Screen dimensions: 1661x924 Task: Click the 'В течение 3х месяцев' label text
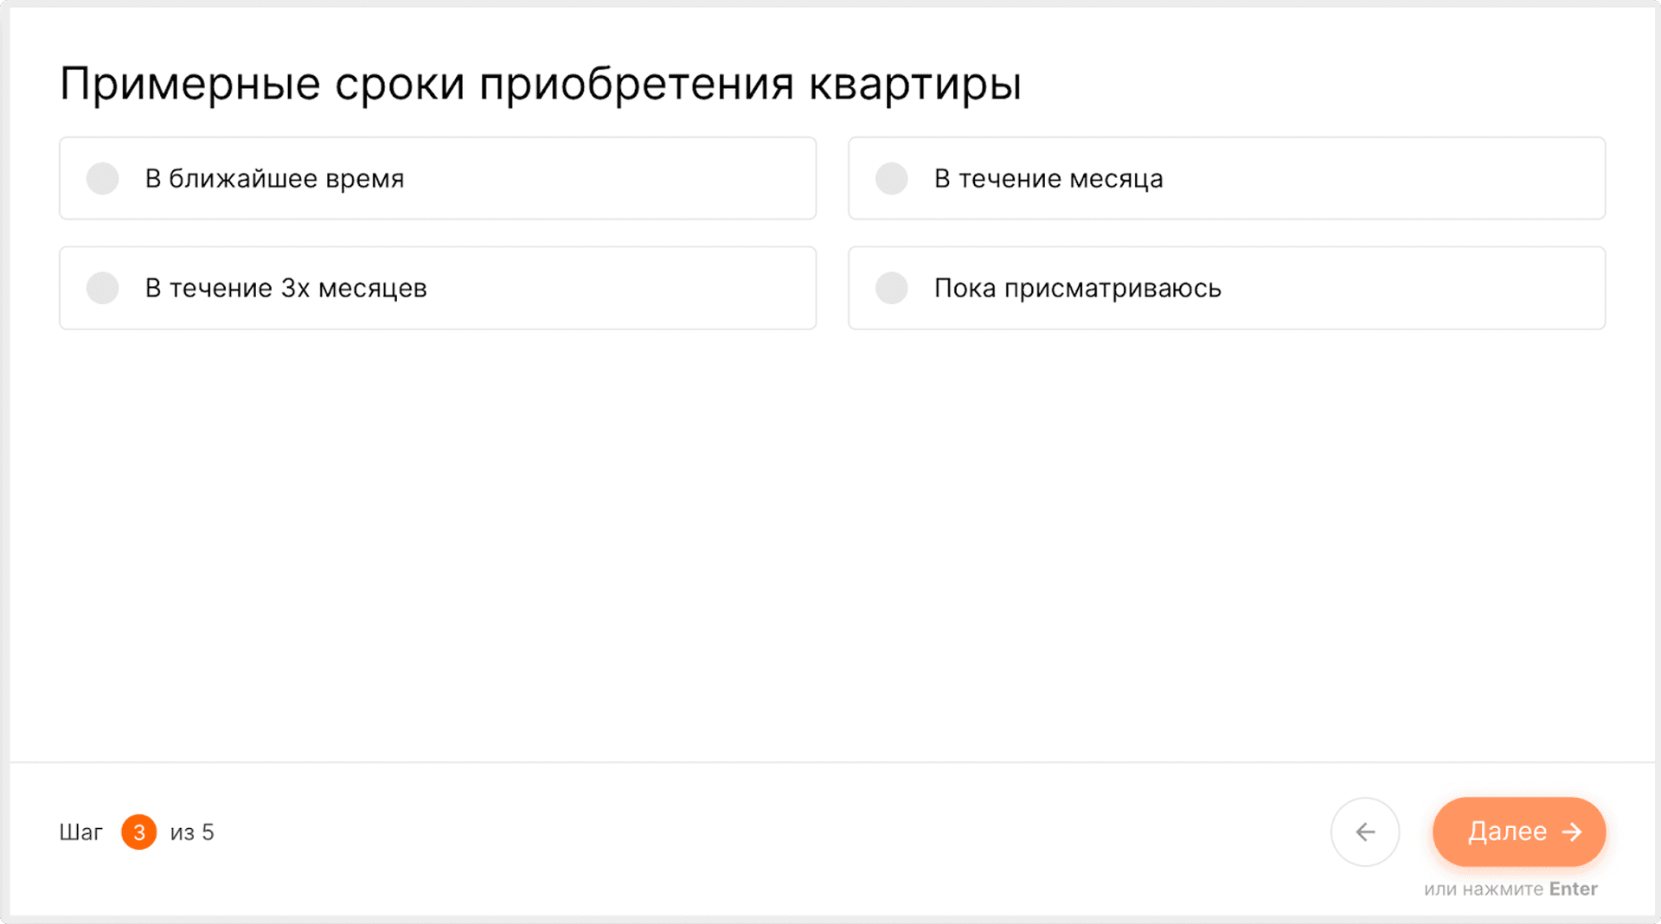point(285,288)
